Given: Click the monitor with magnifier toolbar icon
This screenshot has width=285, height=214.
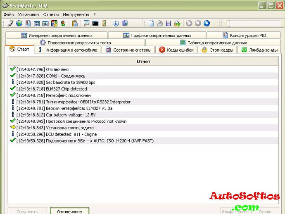Looking at the screenshot, I should point(86,24).
